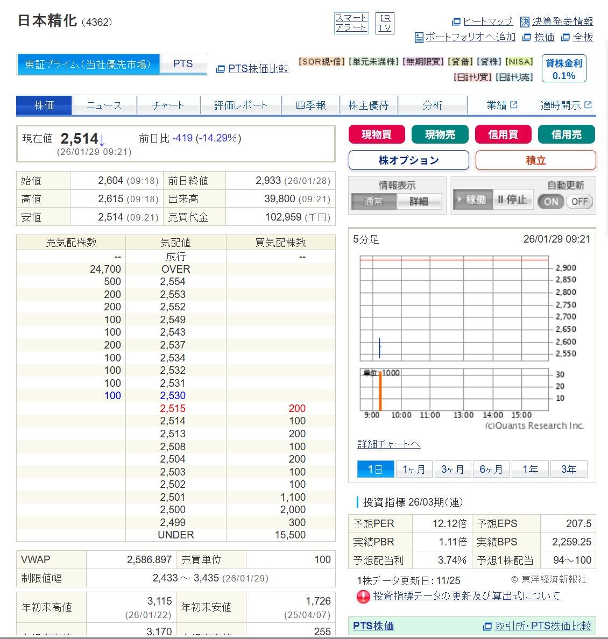Image resolution: width=608 pixels, height=639 pixels.
Task: Click the red alert icon beside 投資指標データ link
Action: pos(363,597)
